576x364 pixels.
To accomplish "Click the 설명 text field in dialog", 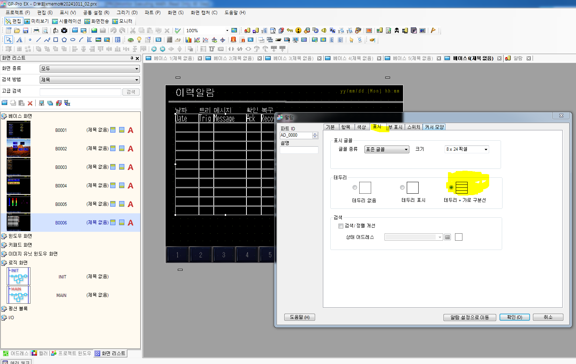I will pos(299,150).
